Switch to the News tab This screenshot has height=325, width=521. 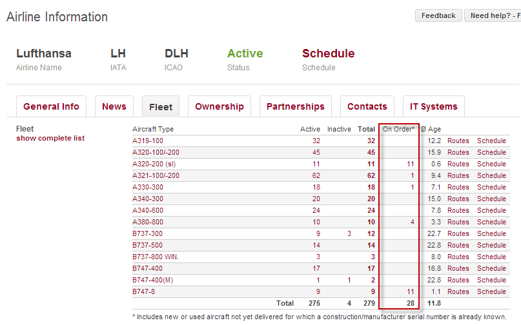coord(114,106)
